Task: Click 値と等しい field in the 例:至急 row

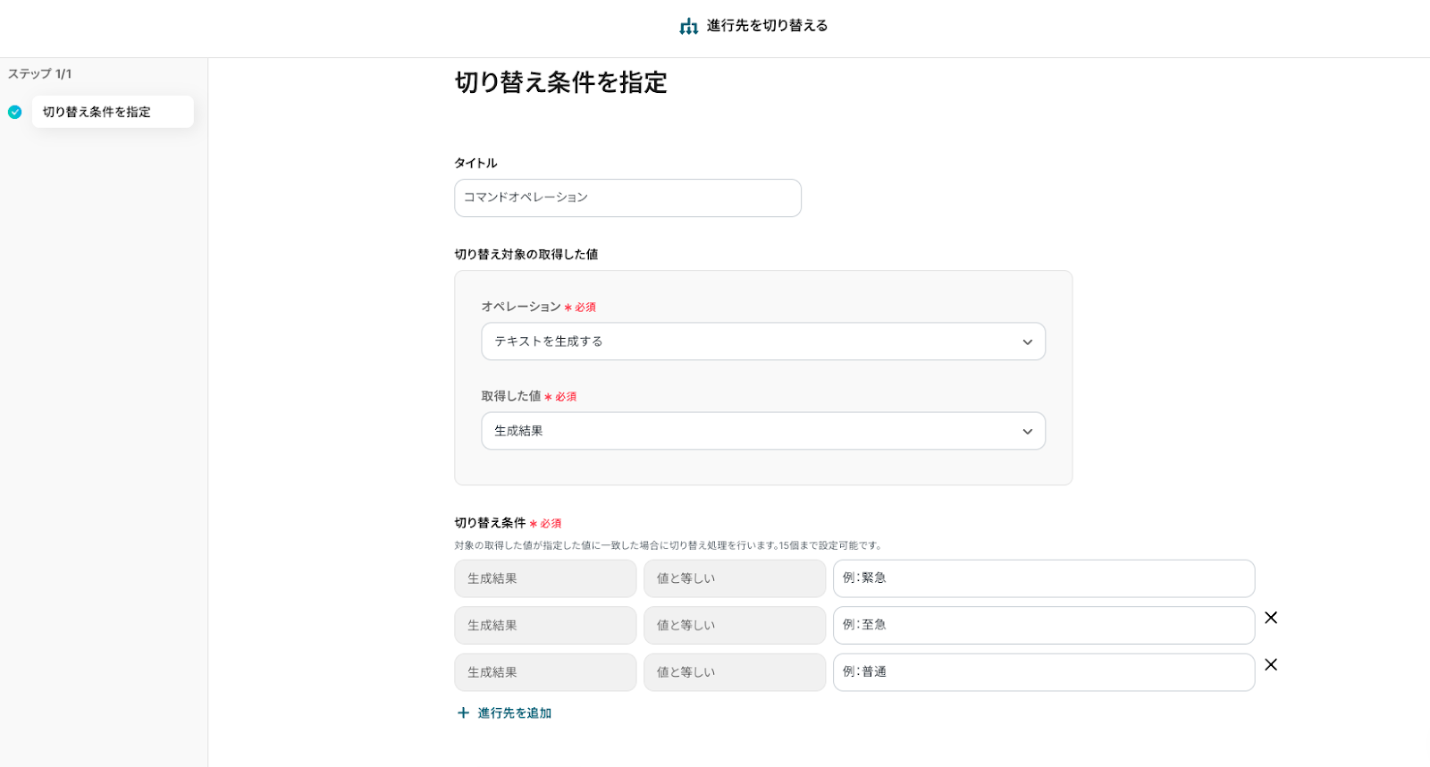Action: [735, 625]
